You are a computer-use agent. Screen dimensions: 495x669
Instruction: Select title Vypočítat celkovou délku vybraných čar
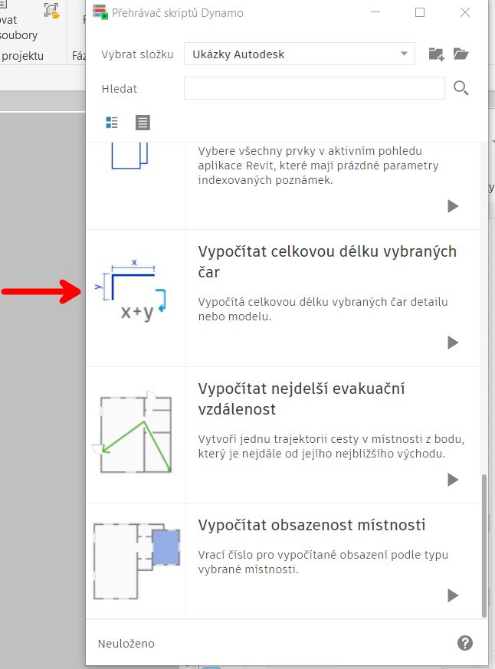(x=327, y=261)
